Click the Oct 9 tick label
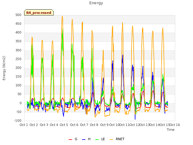The height and width of the screenshot is (145, 193). point(104,125)
